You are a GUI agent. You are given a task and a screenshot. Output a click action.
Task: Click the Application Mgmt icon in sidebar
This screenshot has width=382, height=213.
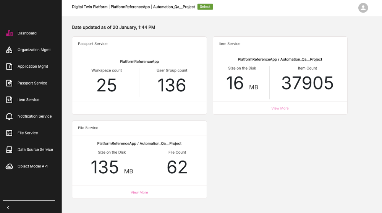[10, 67]
